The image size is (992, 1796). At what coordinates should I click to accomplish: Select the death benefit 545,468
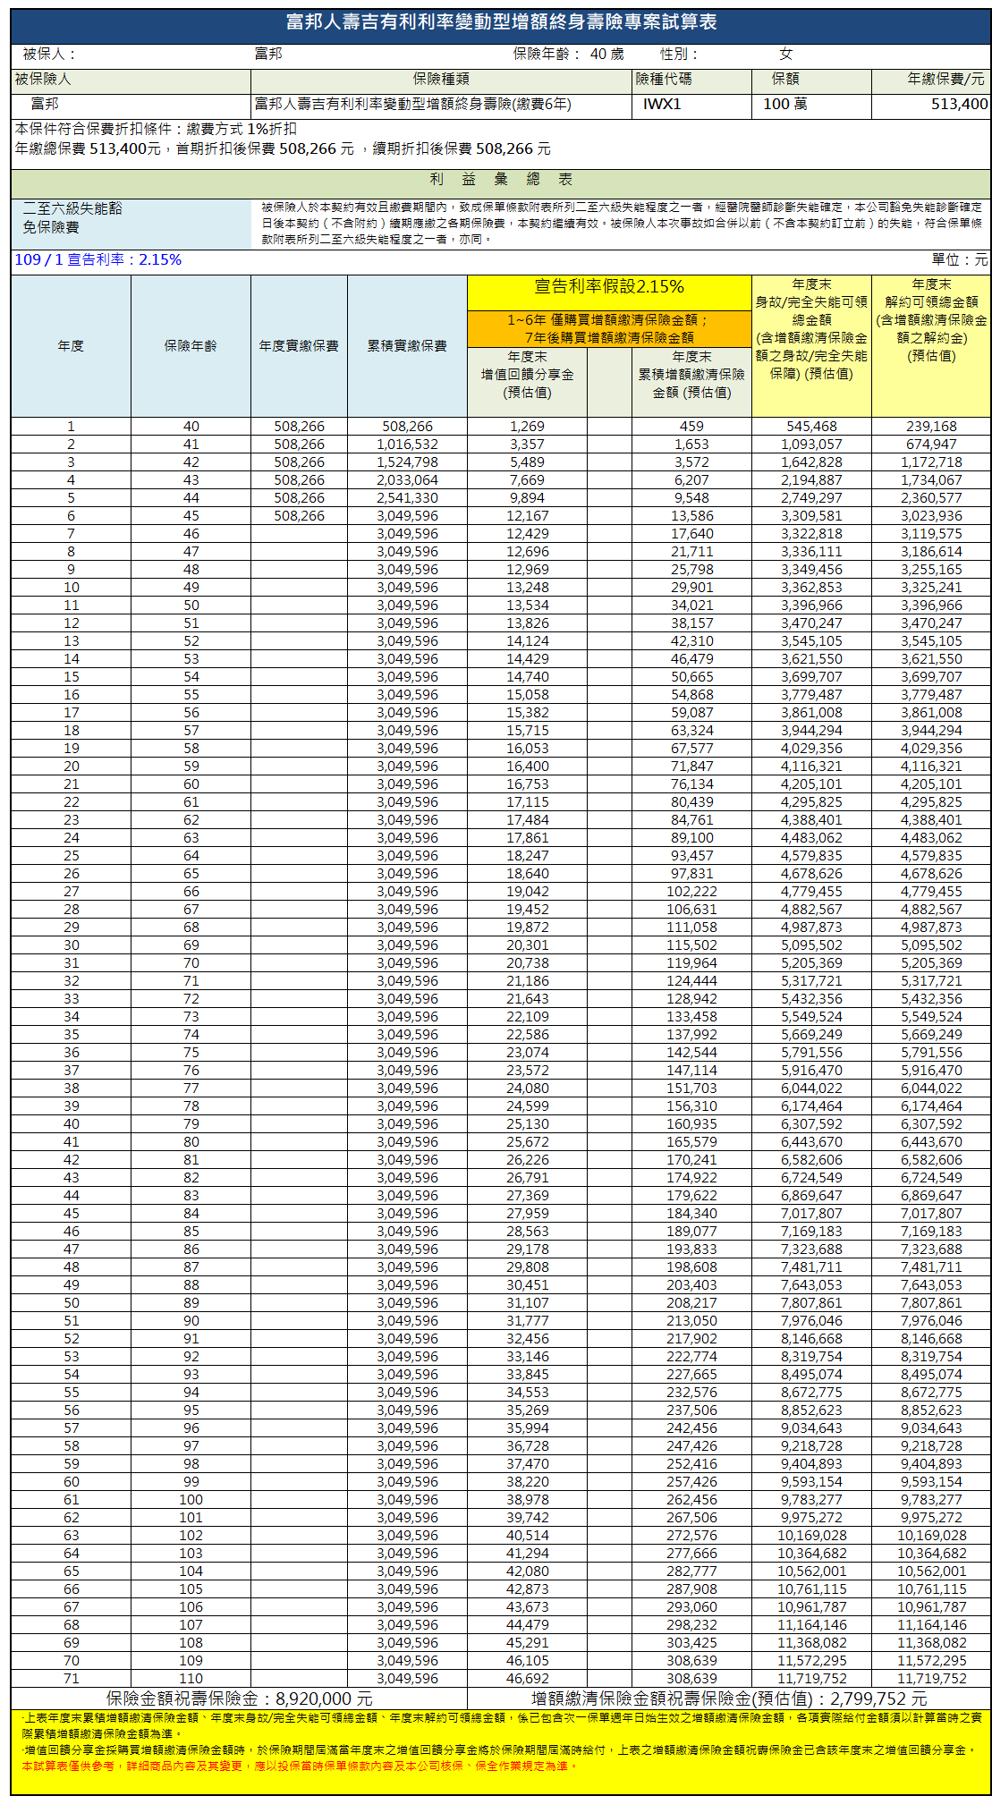click(811, 427)
